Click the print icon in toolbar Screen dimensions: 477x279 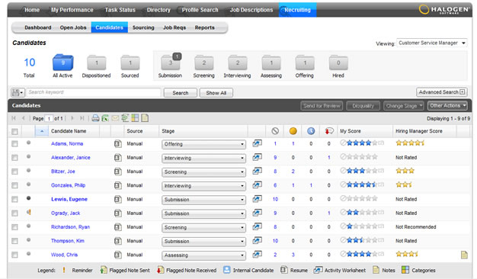[95, 118]
